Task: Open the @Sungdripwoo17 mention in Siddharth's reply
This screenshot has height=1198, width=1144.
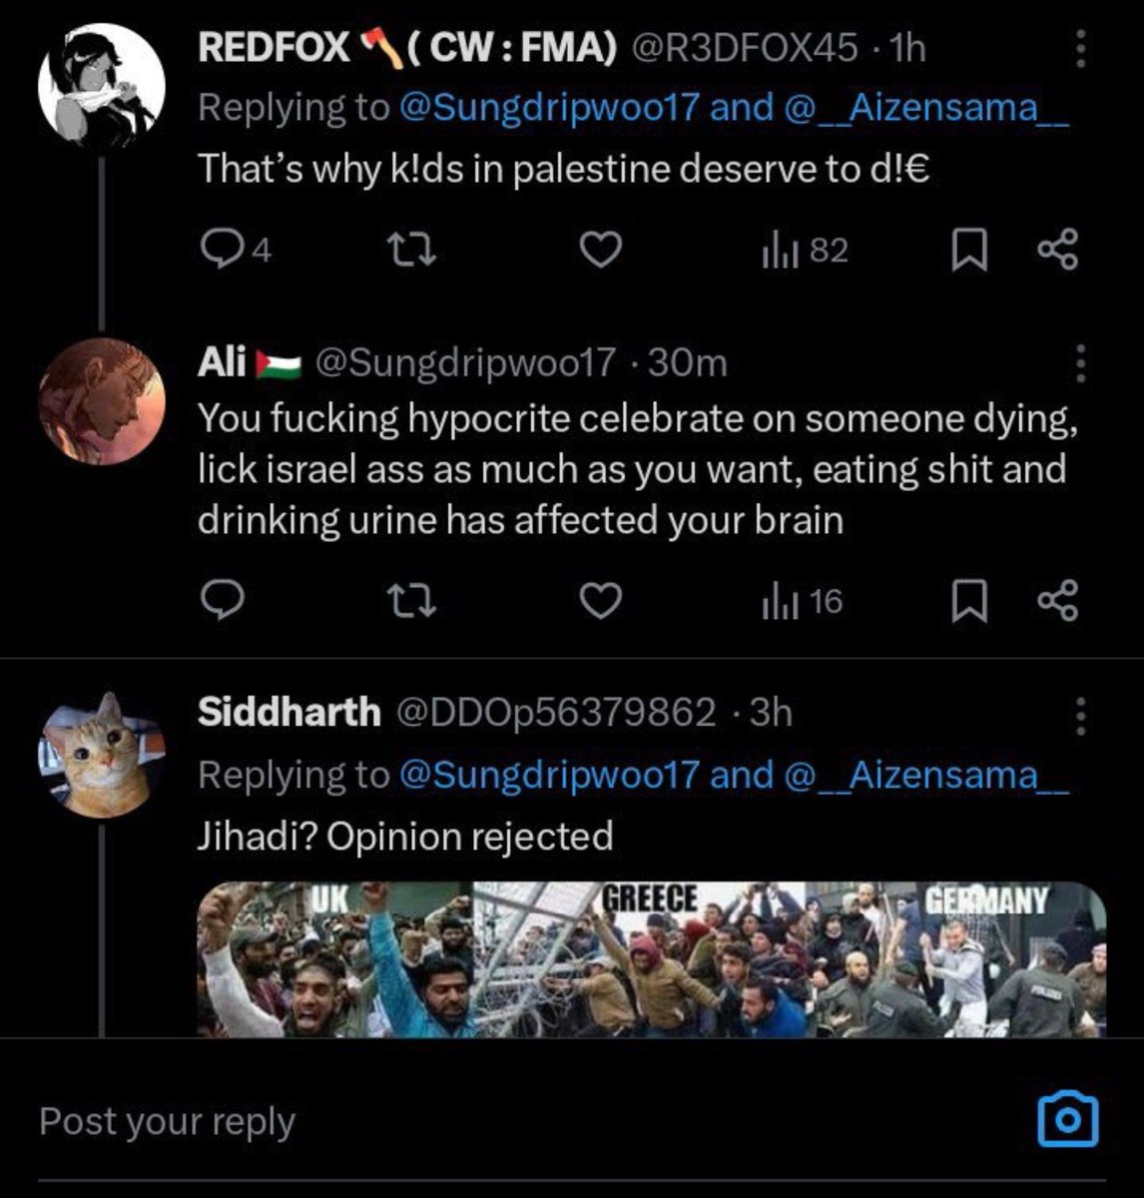Action: [x=549, y=775]
